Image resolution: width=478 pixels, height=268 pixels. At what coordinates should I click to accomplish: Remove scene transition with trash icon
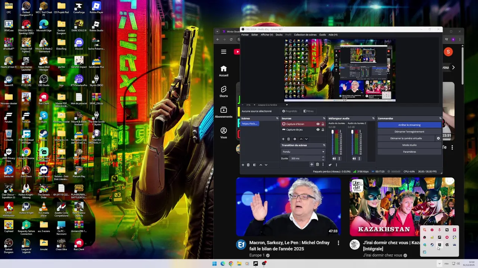[317, 164]
